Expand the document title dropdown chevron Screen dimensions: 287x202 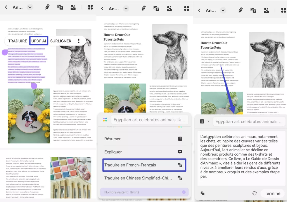(x=30, y=7)
